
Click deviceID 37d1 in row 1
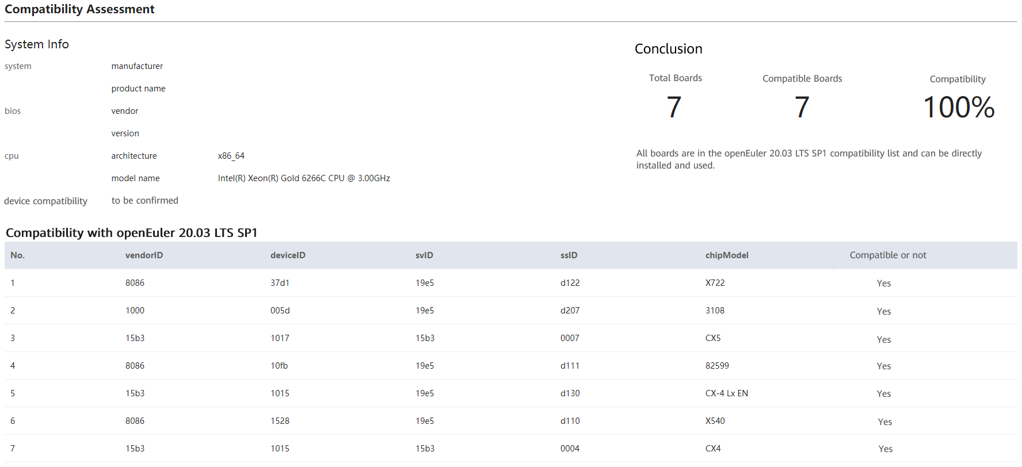[280, 283]
